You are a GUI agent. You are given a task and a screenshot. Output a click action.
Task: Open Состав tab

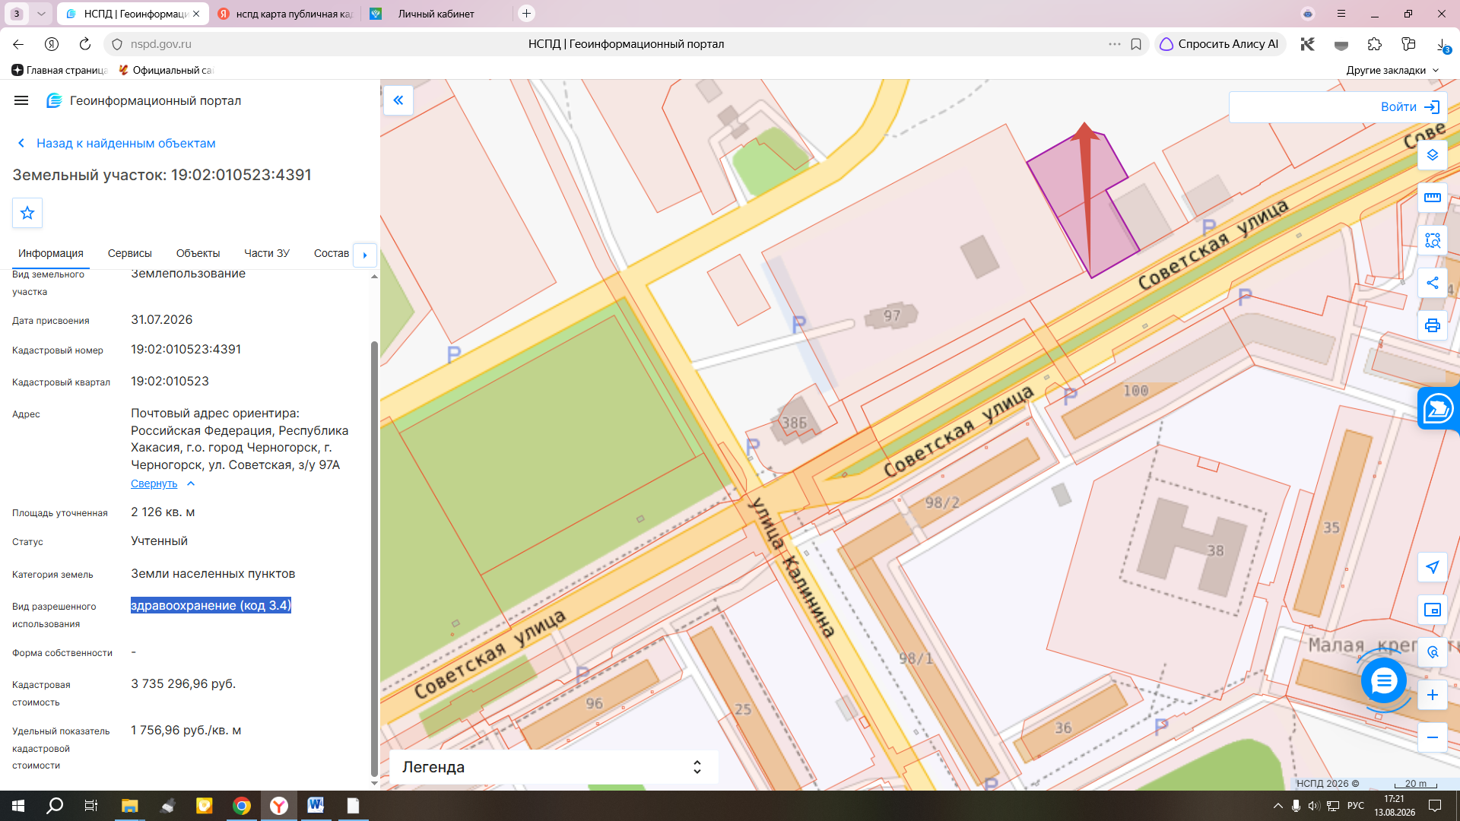[x=332, y=253]
